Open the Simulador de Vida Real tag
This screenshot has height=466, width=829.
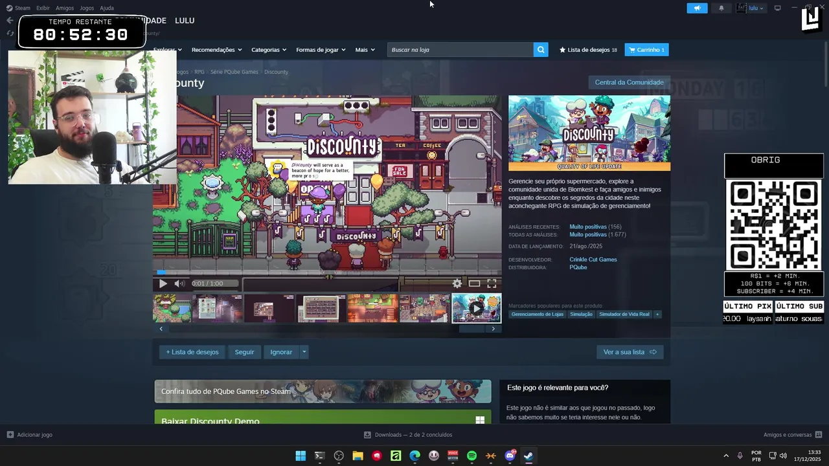click(x=624, y=315)
